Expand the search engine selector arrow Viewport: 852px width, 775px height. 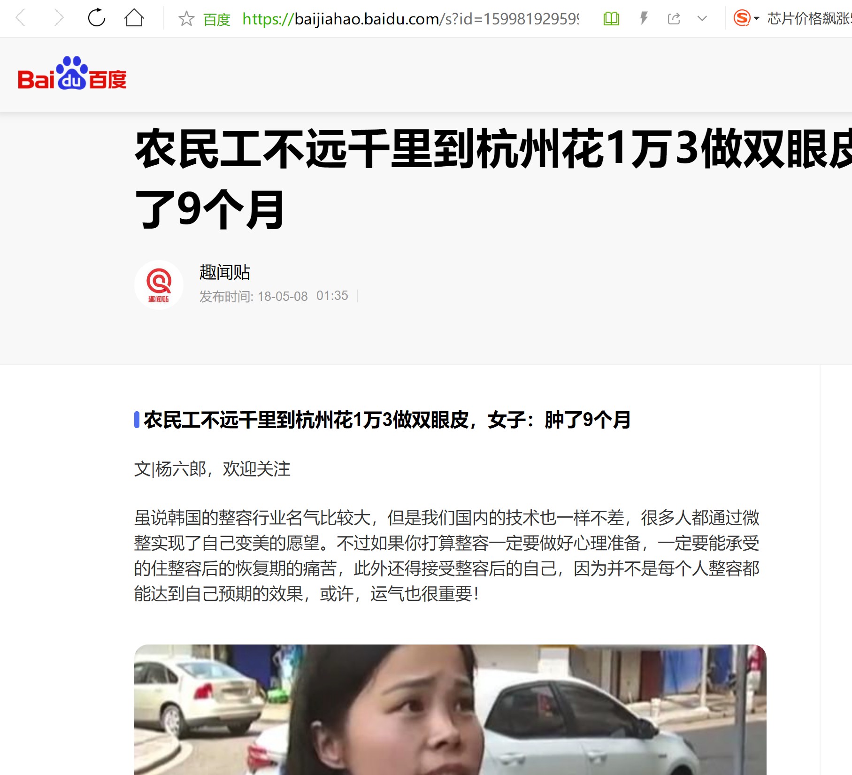click(x=756, y=19)
